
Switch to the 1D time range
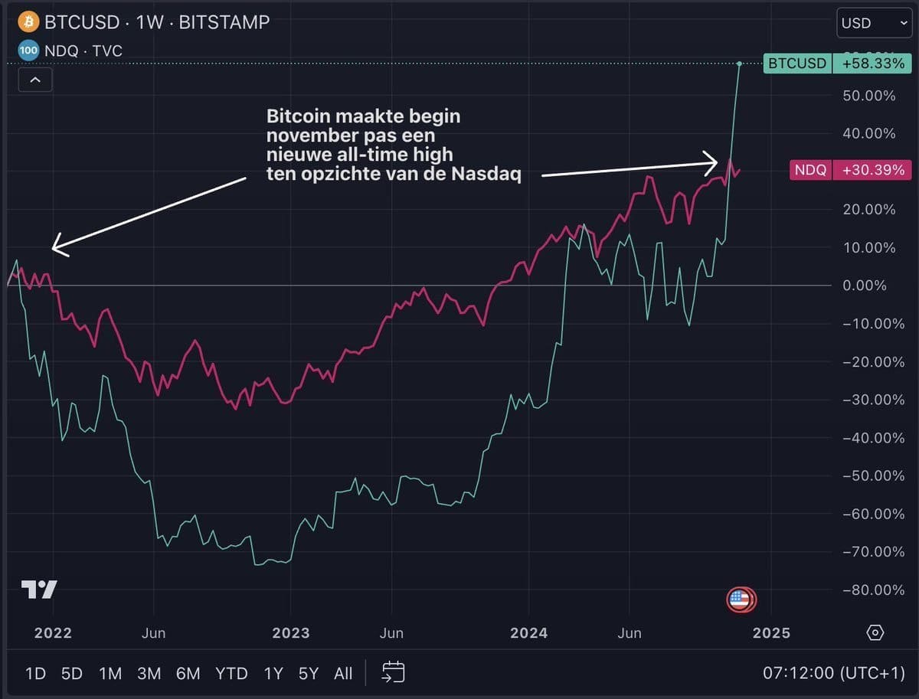pyautogui.click(x=35, y=674)
